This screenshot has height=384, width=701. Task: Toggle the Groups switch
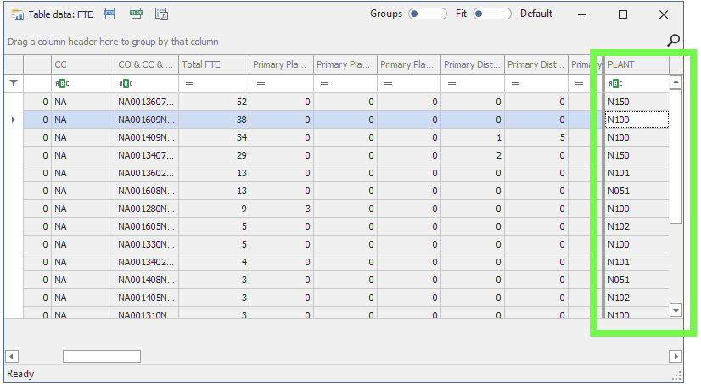tap(427, 14)
